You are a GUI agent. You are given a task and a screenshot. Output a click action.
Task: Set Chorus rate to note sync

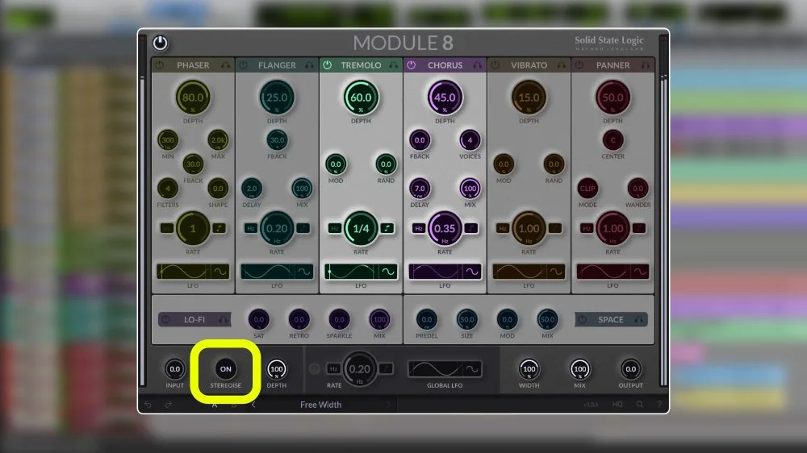[471, 228]
